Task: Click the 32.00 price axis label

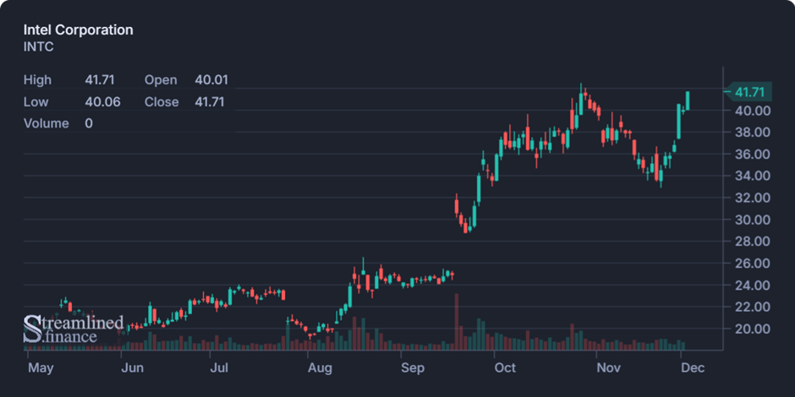Action: pos(753,198)
